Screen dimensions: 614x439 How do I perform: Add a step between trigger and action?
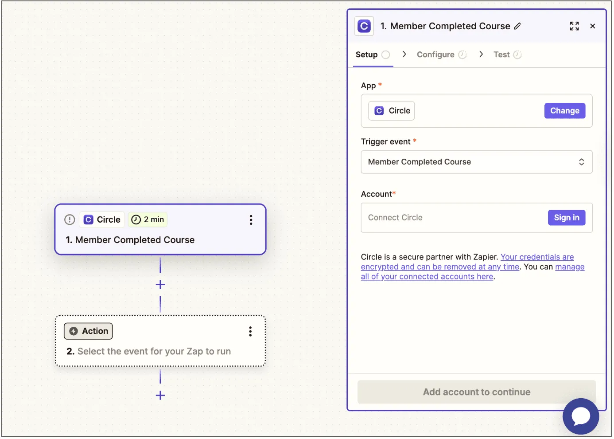click(160, 285)
